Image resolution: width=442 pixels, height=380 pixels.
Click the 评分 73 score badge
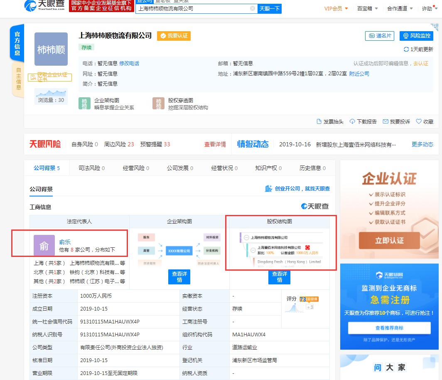click(x=303, y=299)
